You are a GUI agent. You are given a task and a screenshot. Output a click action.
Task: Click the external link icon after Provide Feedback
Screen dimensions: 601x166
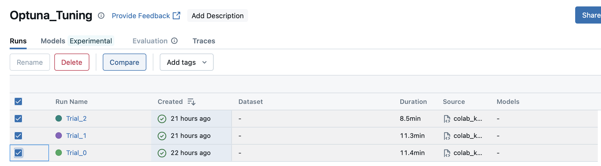pos(176,16)
